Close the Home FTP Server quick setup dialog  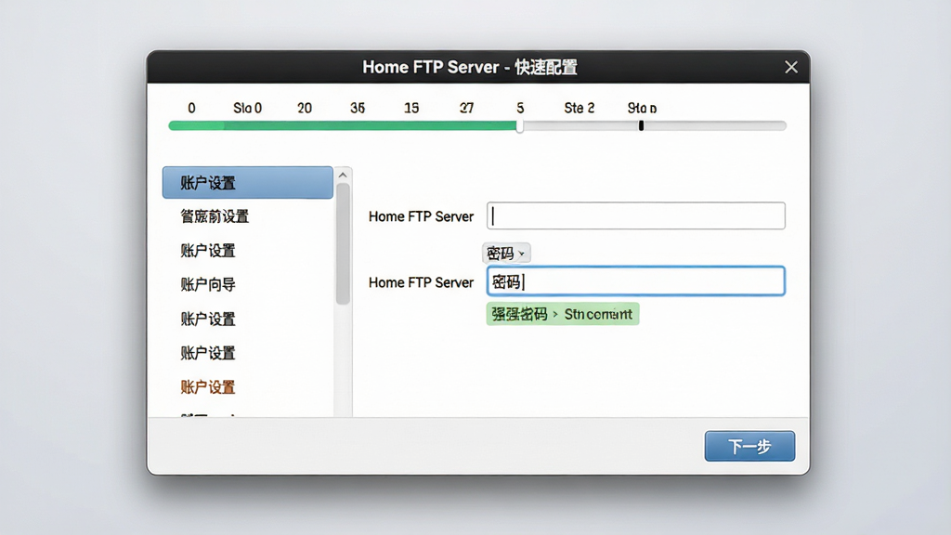pos(791,67)
